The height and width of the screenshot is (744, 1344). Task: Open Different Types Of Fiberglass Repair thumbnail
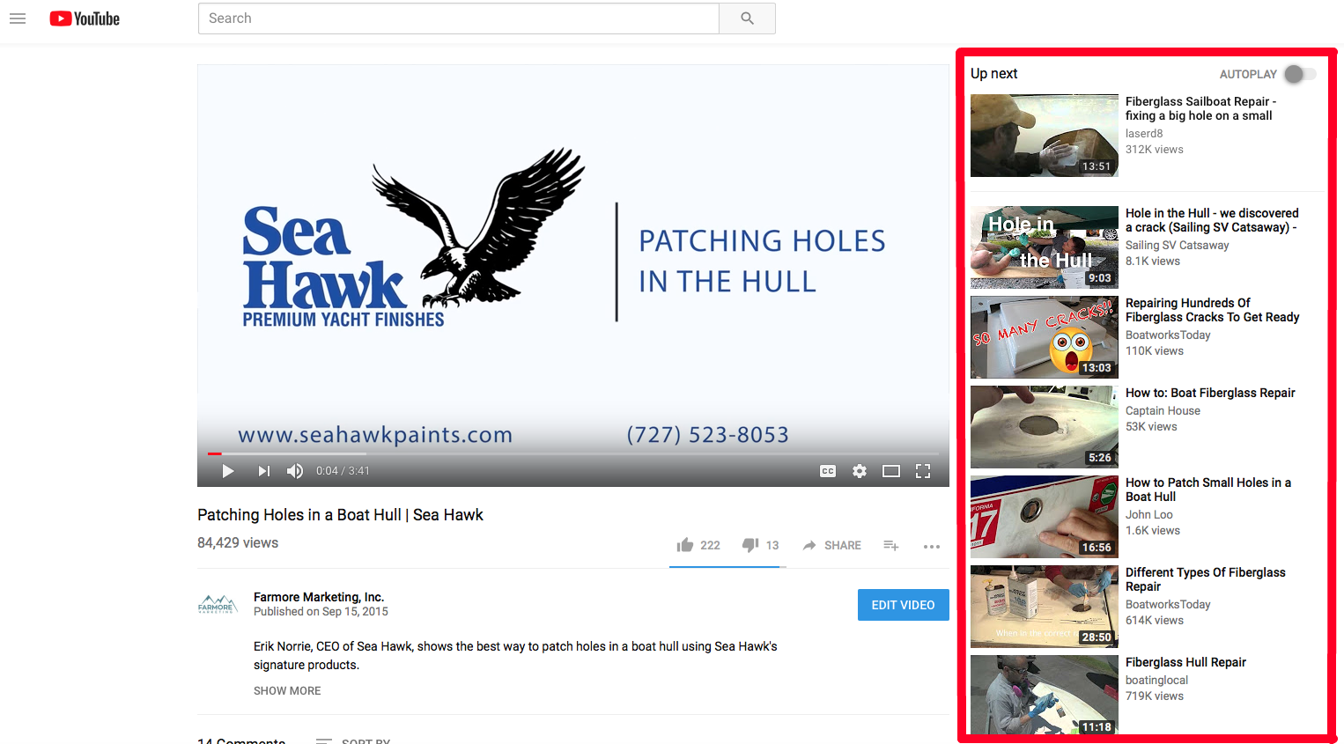(1045, 607)
